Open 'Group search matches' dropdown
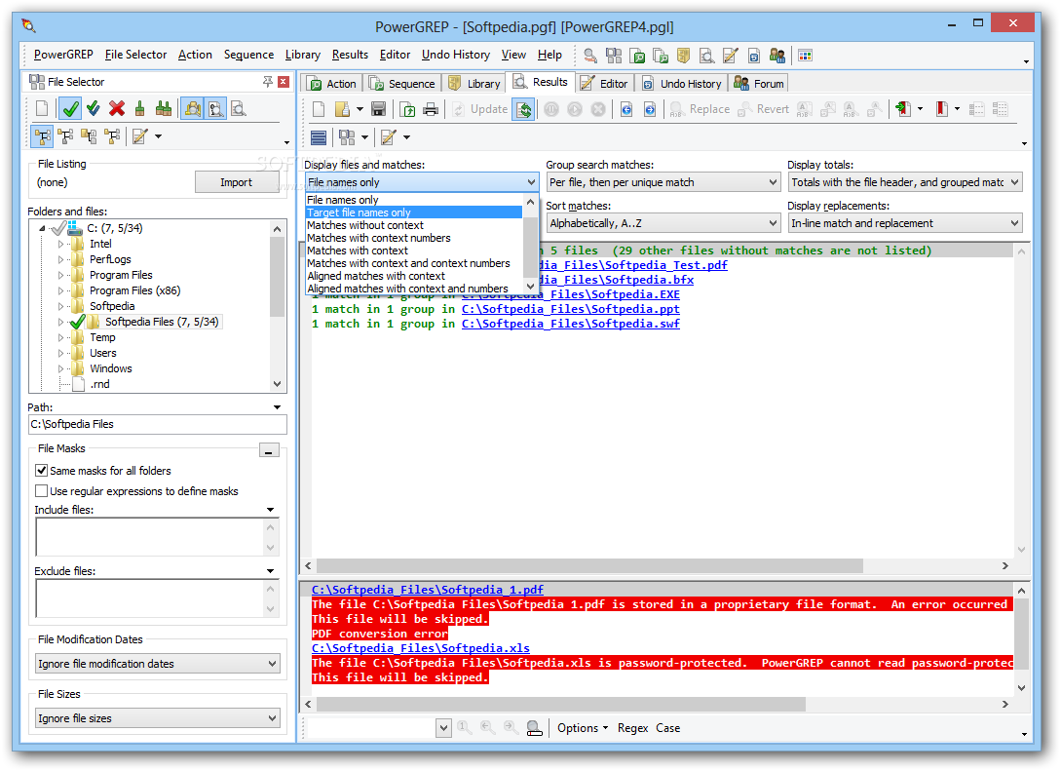This screenshot has width=1061, height=771. pyautogui.click(x=663, y=182)
